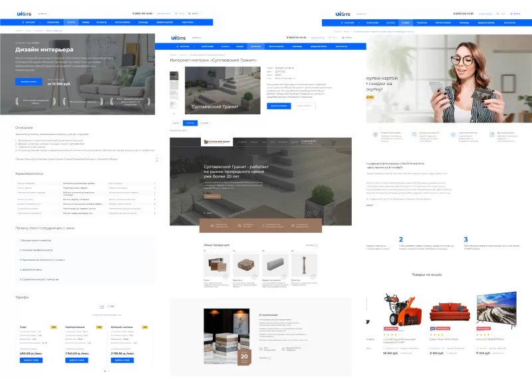
Task: Select the active slide dot on the granite banner
Action: [x=207, y=213]
